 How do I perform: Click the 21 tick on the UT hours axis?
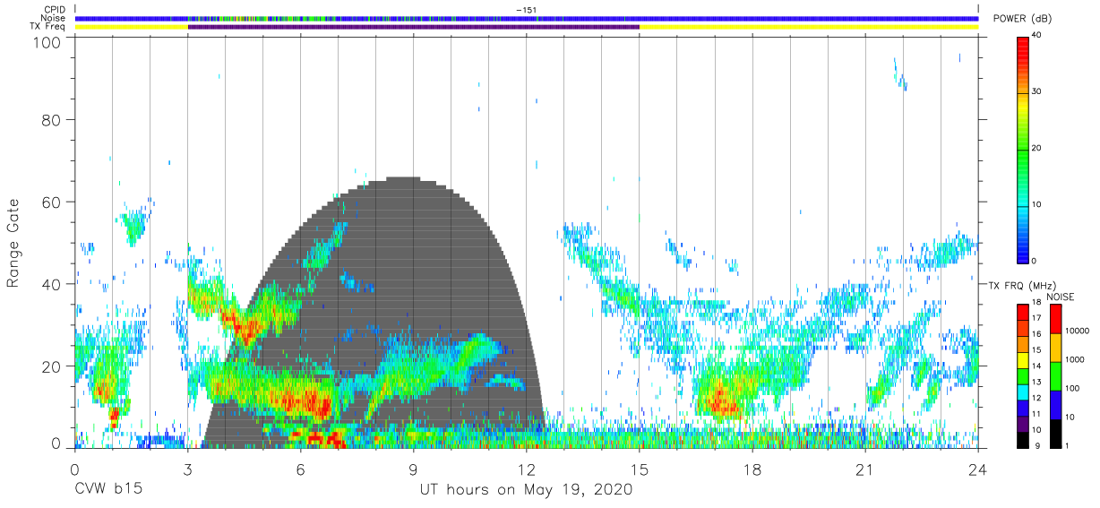864,469
